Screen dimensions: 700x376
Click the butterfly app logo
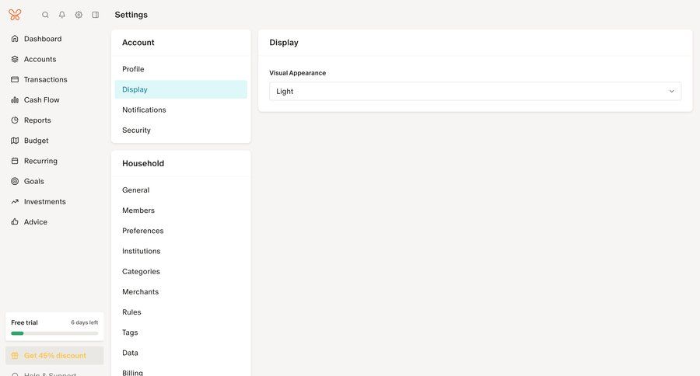pos(15,15)
